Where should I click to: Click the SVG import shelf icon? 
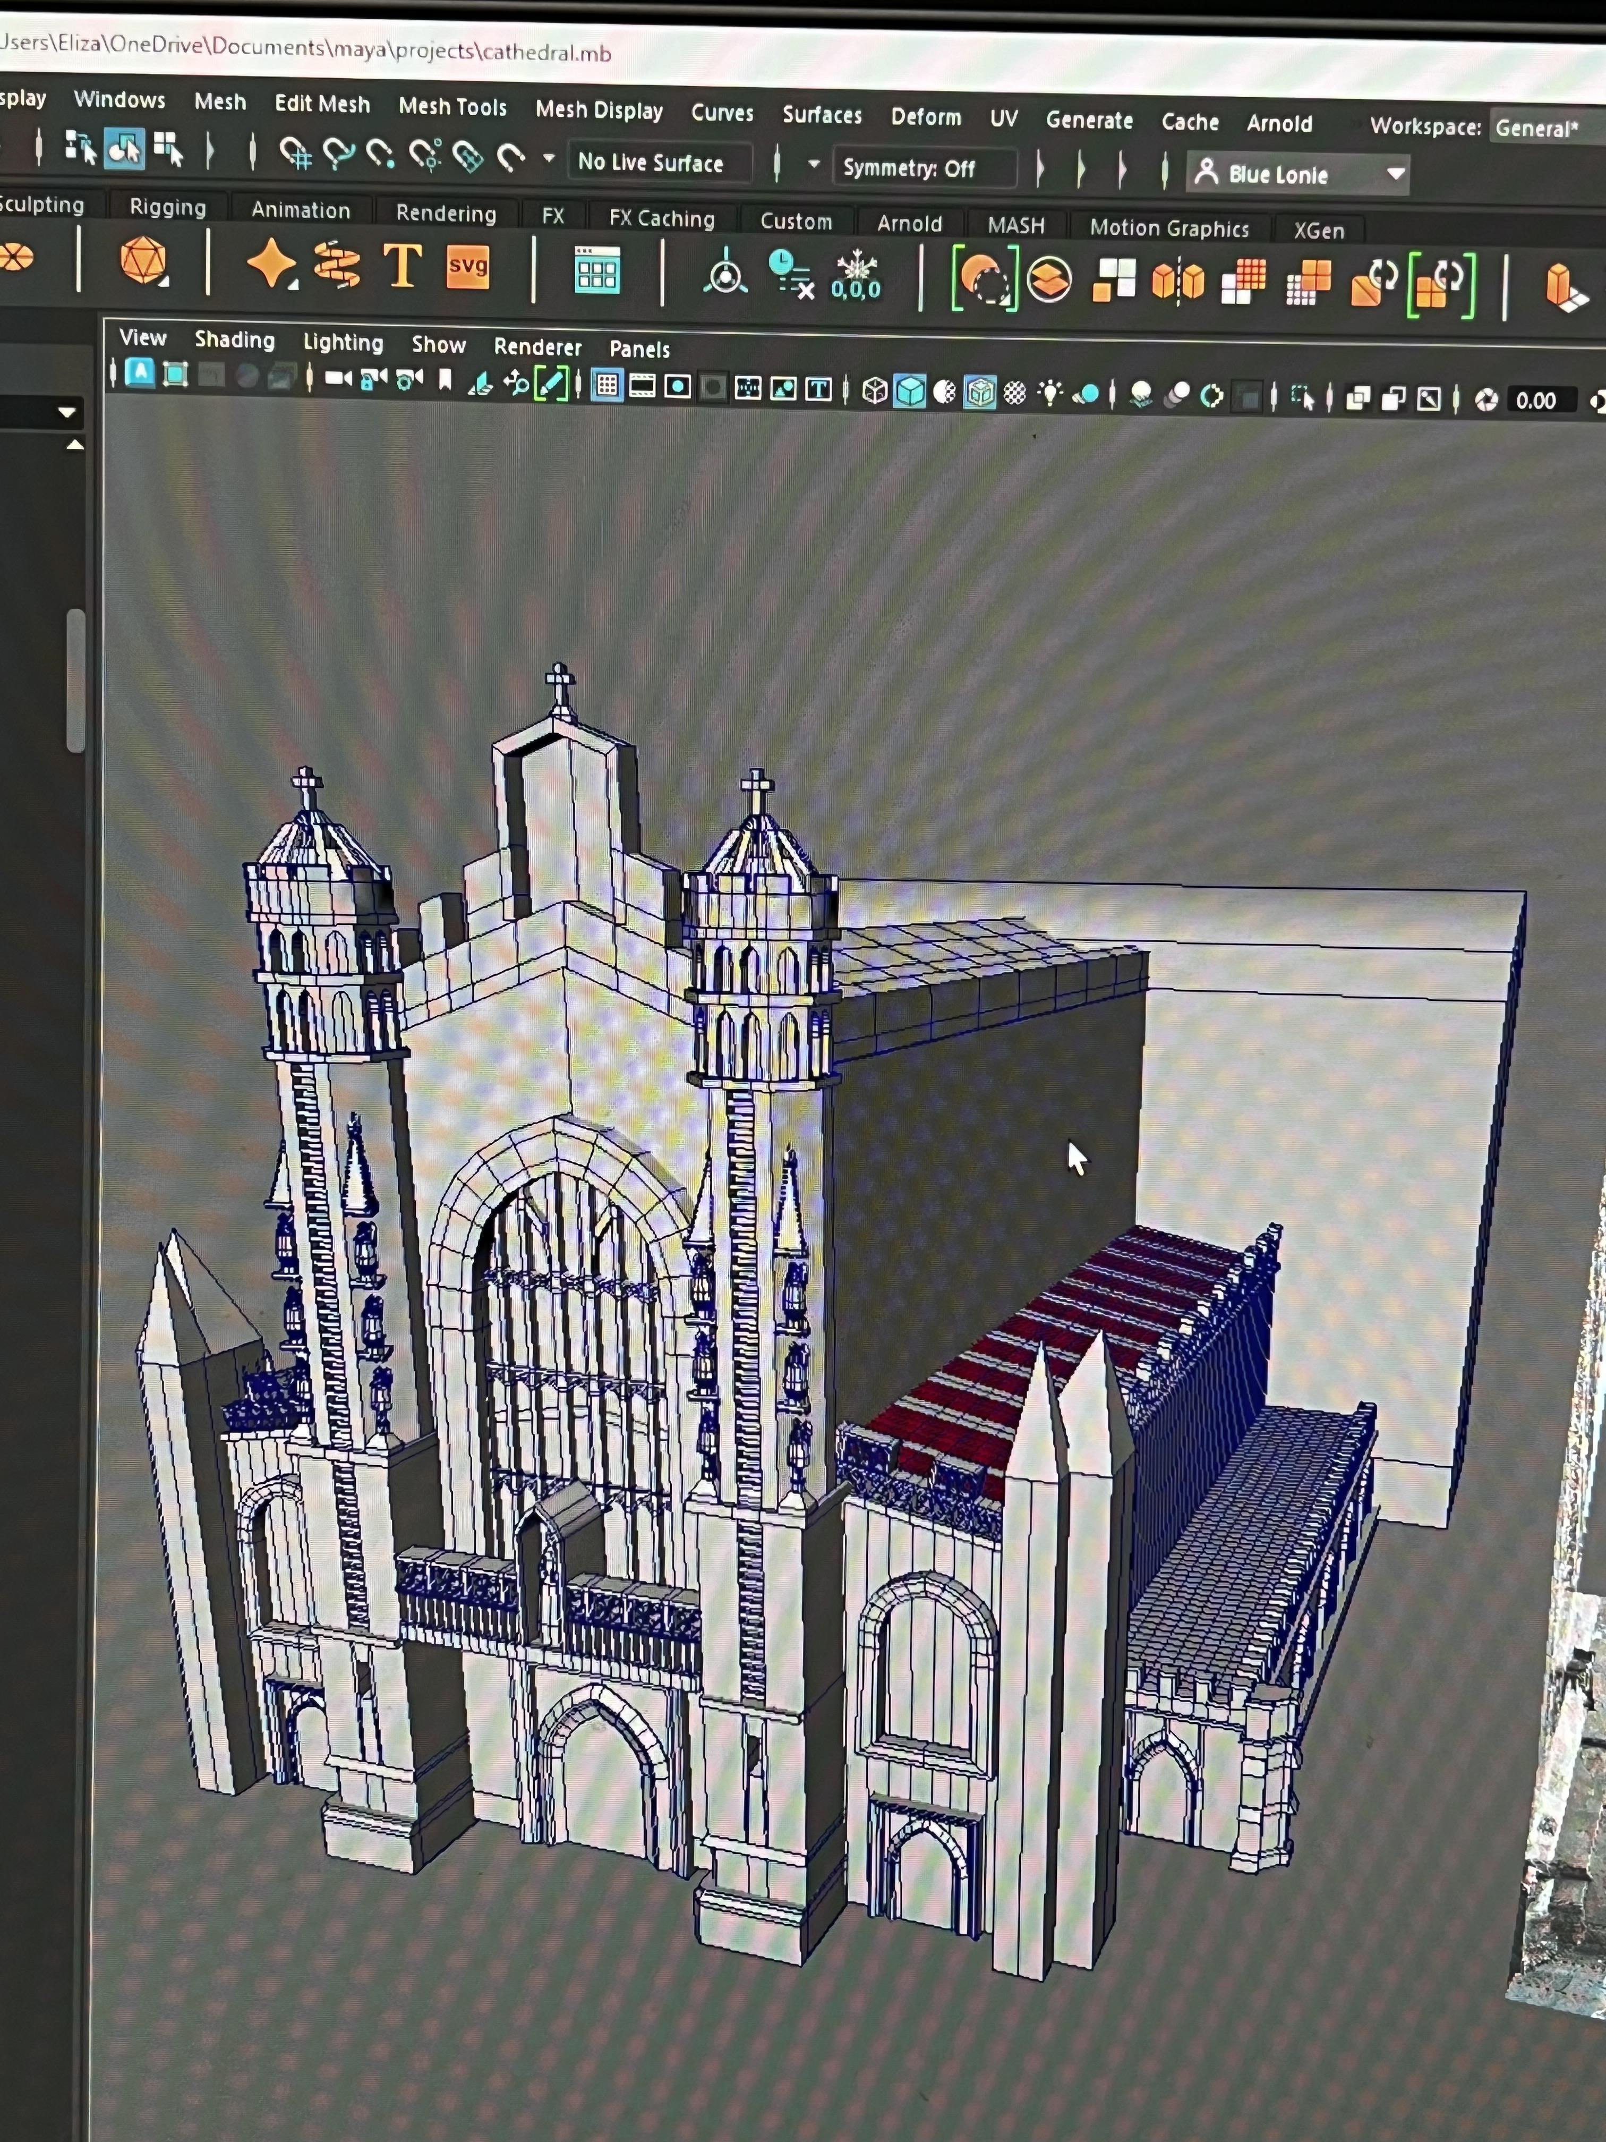tap(468, 267)
